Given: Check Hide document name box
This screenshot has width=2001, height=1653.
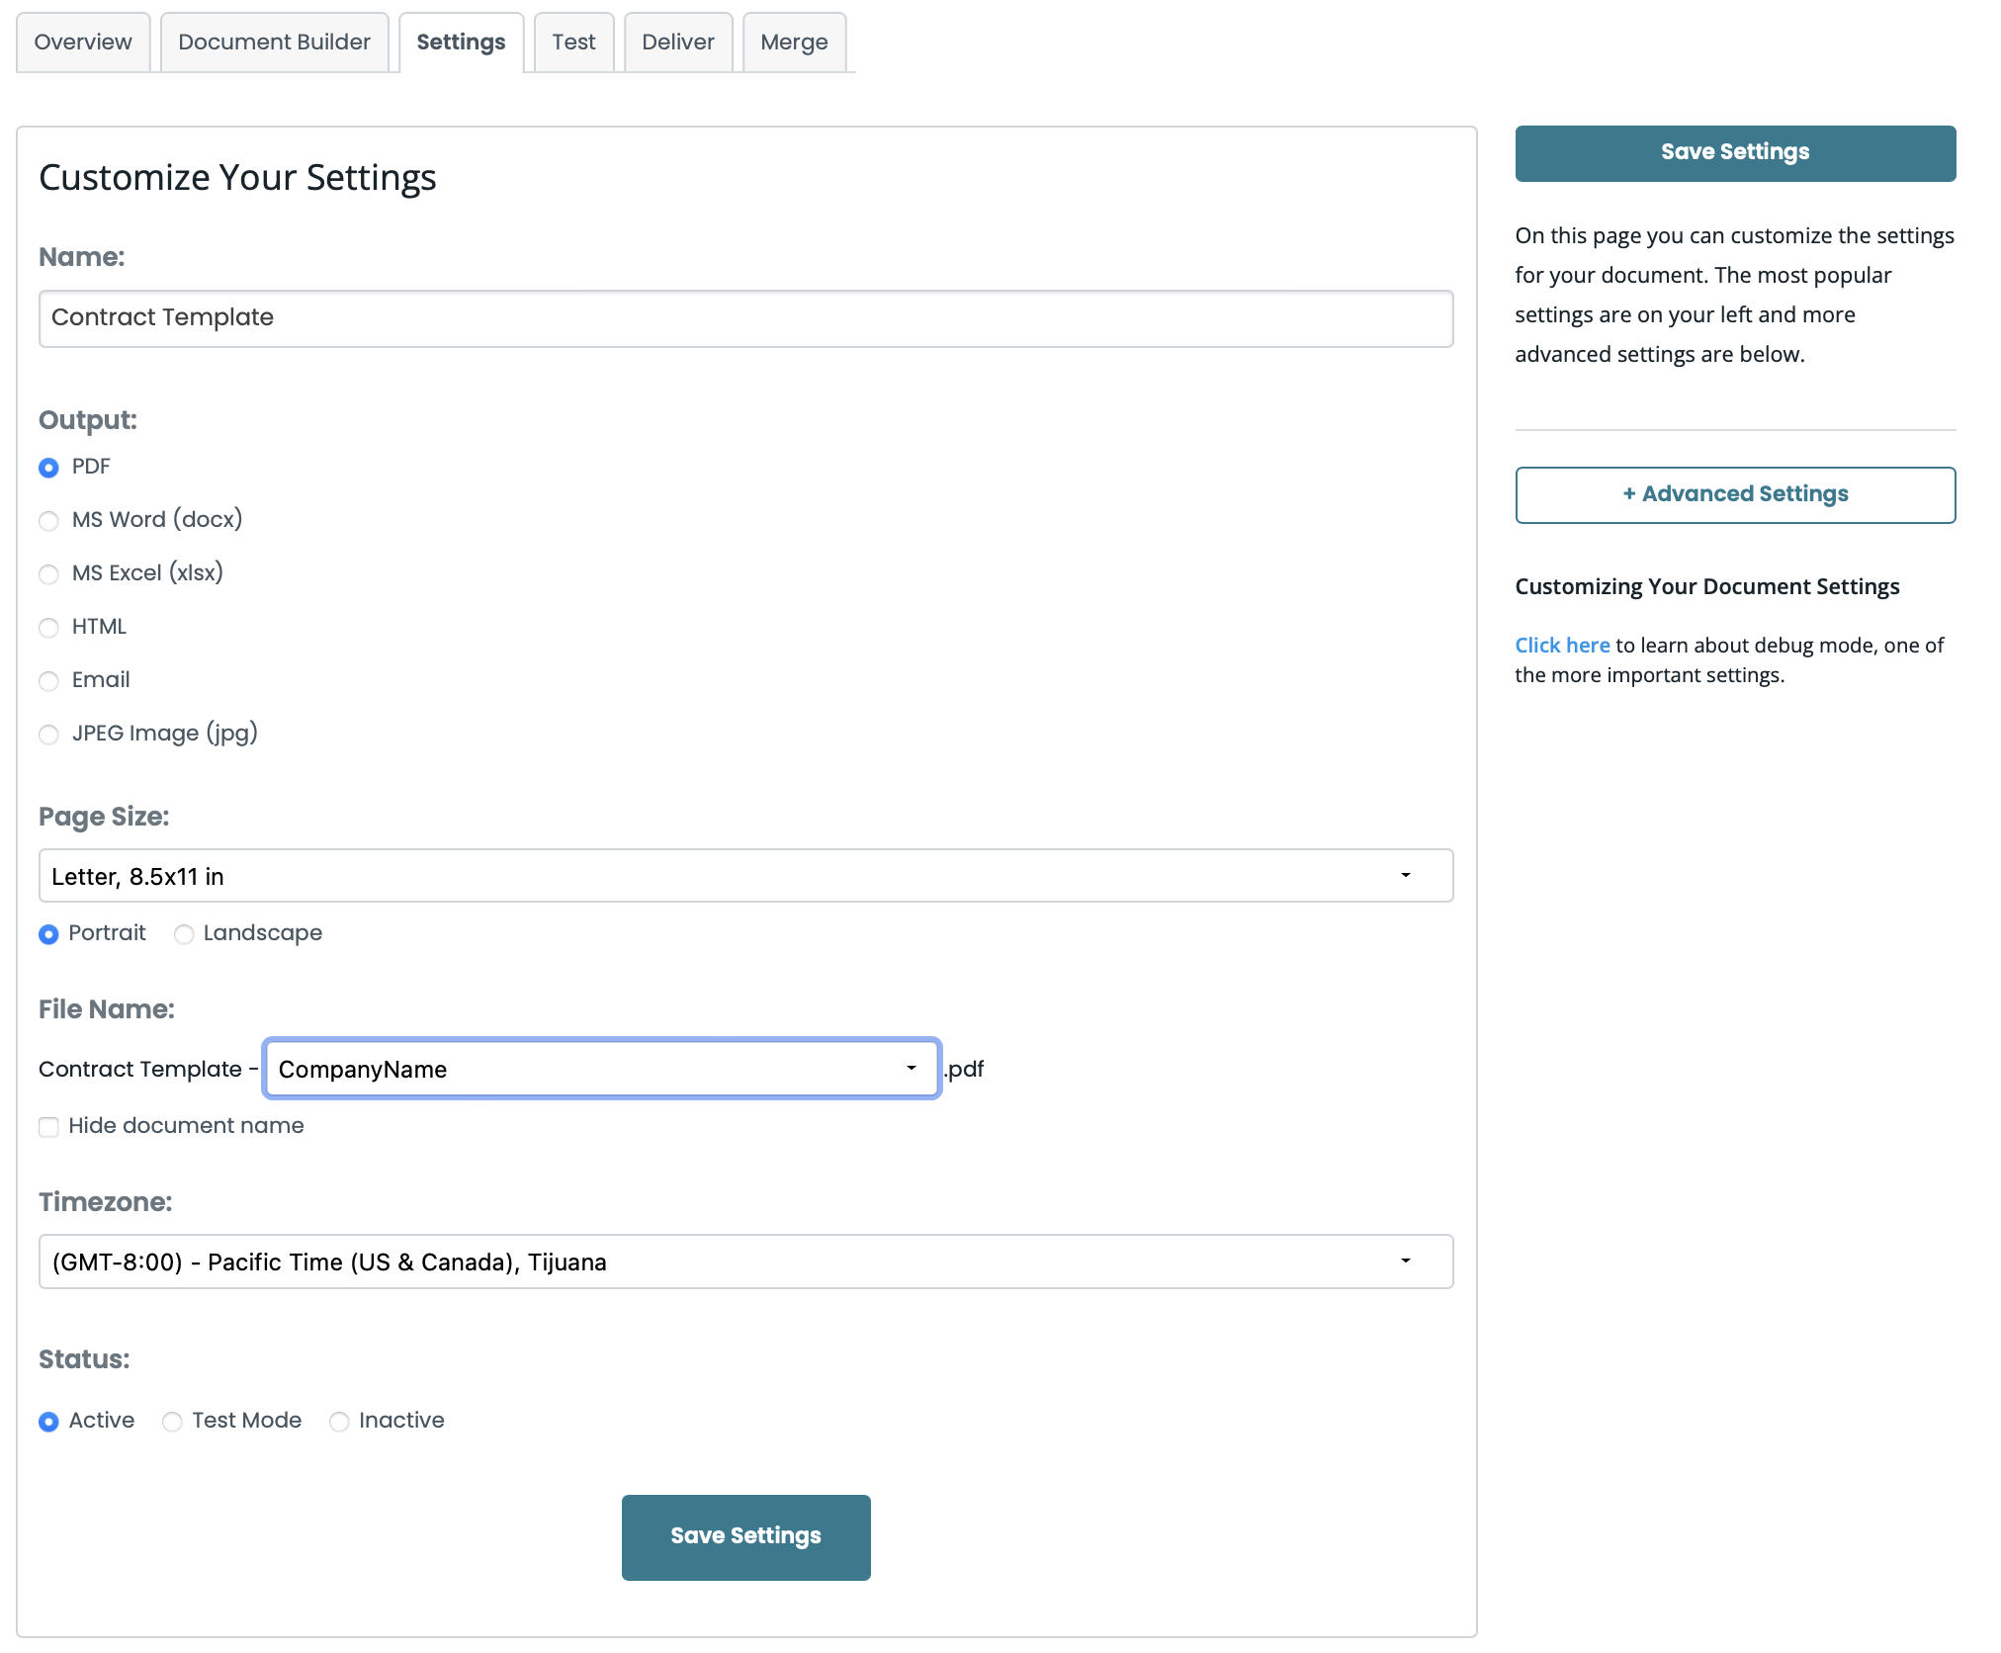Looking at the screenshot, I should coord(48,1127).
